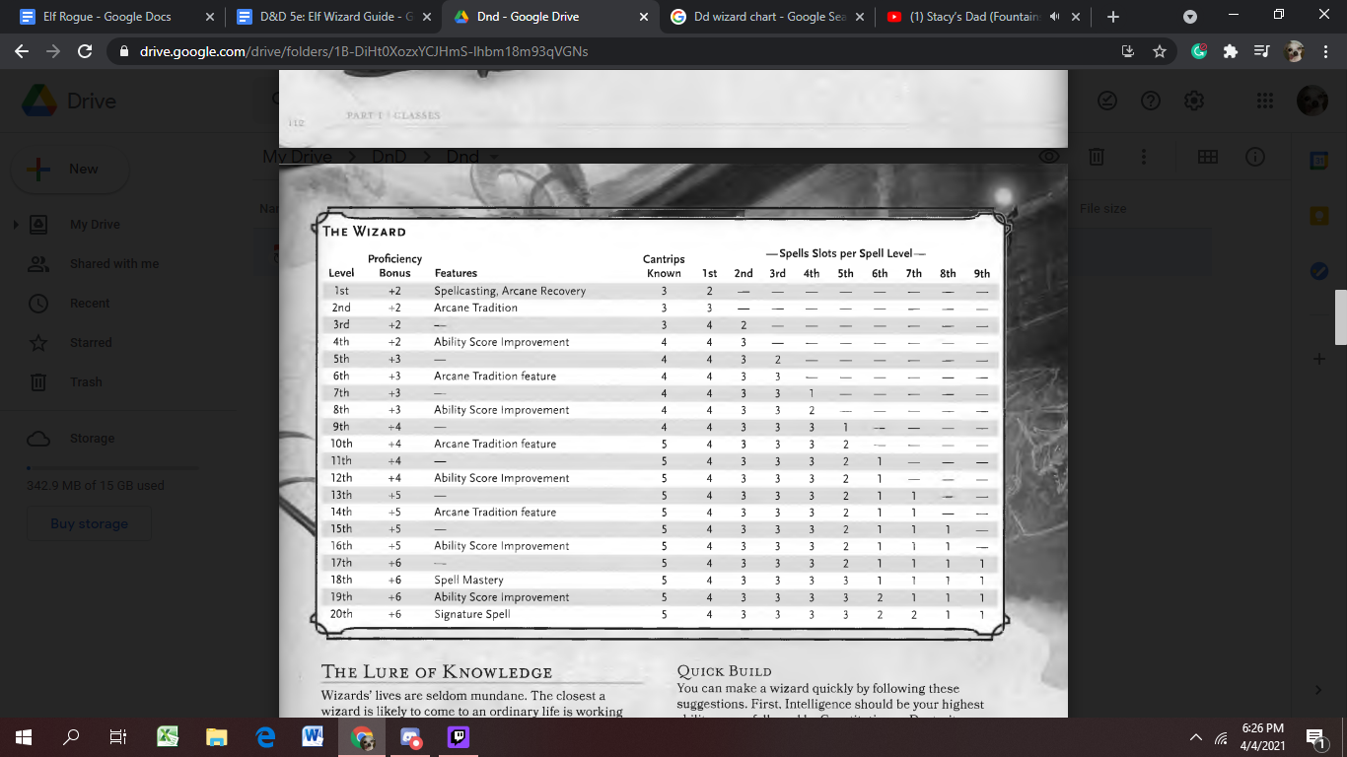Open the View details info icon
The width and height of the screenshot is (1347, 757).
click(x=1254, y=157)
